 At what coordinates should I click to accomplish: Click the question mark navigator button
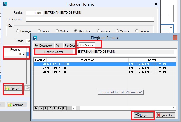50,108
